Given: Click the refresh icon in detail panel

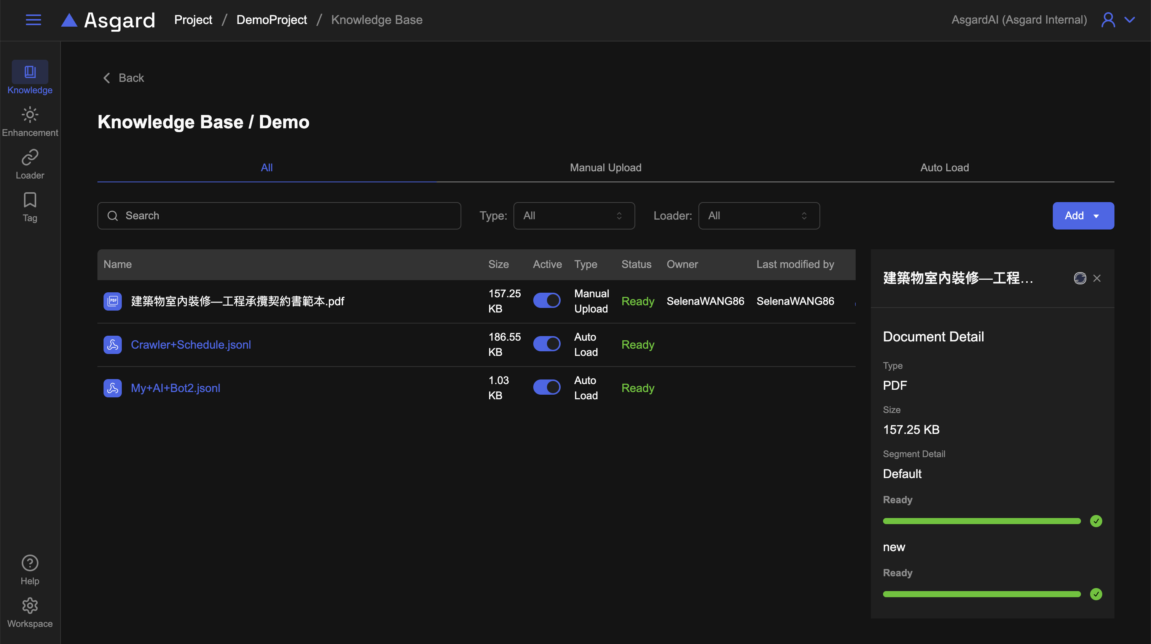Looking at the screenshot, I should point(1079,279).
